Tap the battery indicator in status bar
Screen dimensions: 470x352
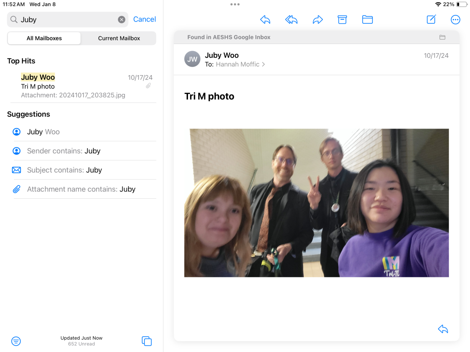(x=461, y=4)
